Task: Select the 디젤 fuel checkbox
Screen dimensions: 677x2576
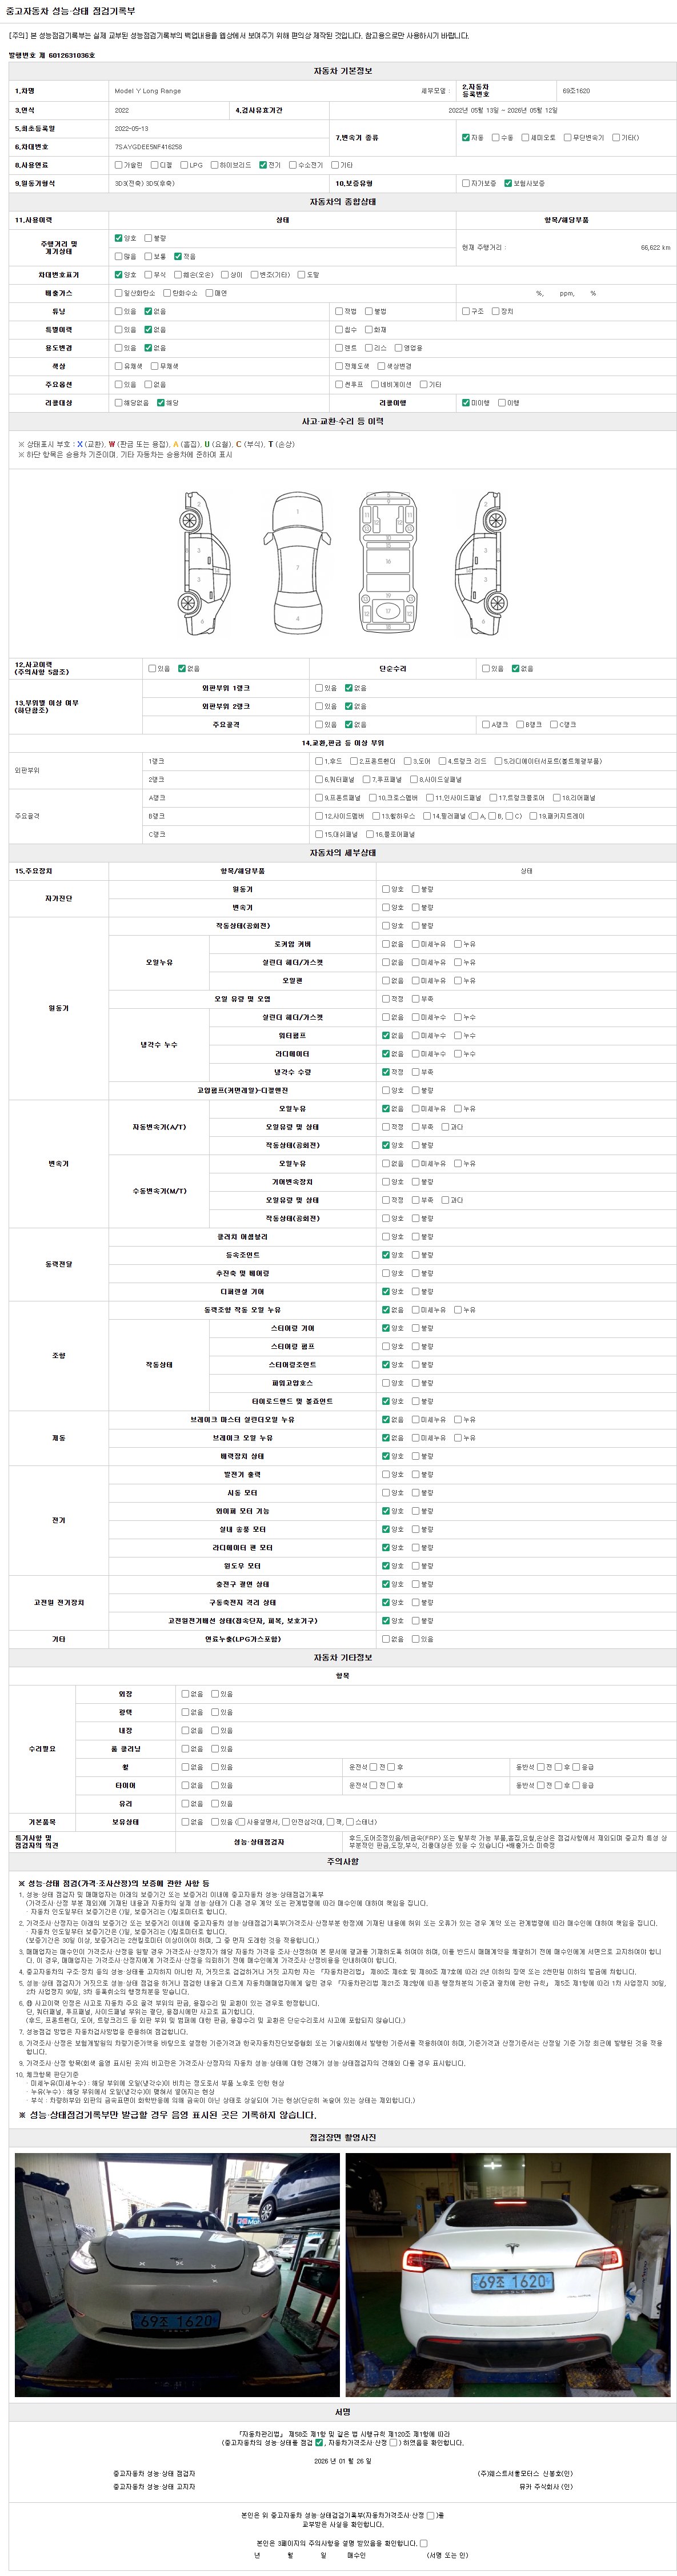Action: 154,165
